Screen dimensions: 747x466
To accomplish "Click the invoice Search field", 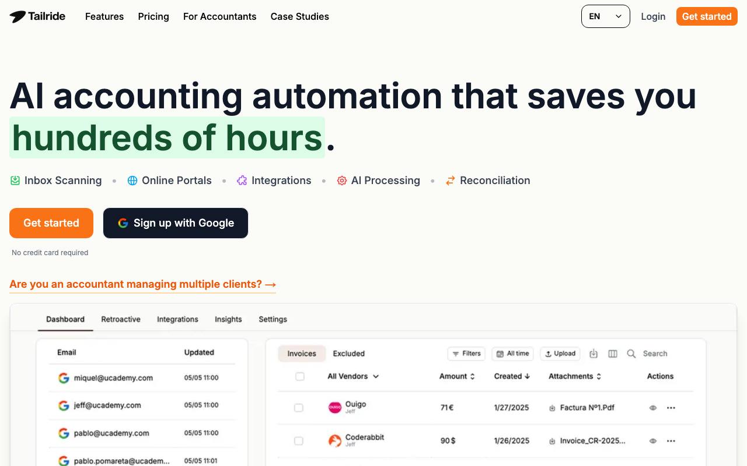I will tap(655, 354).
